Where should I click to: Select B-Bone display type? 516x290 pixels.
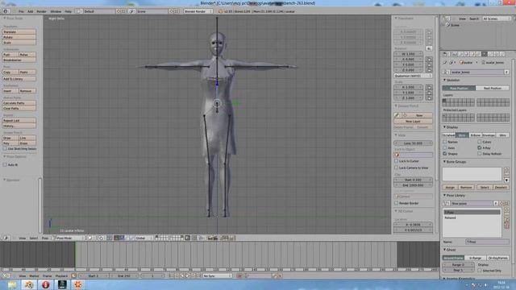pos(476,135)
